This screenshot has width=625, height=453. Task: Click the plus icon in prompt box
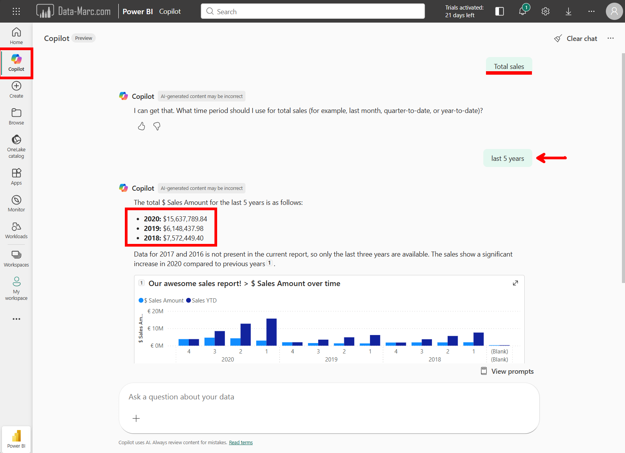[136, 418]
